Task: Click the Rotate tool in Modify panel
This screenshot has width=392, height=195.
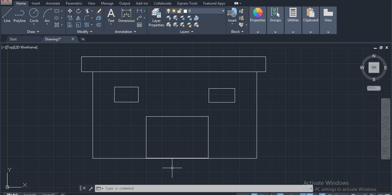Action: tap(78, 11)
